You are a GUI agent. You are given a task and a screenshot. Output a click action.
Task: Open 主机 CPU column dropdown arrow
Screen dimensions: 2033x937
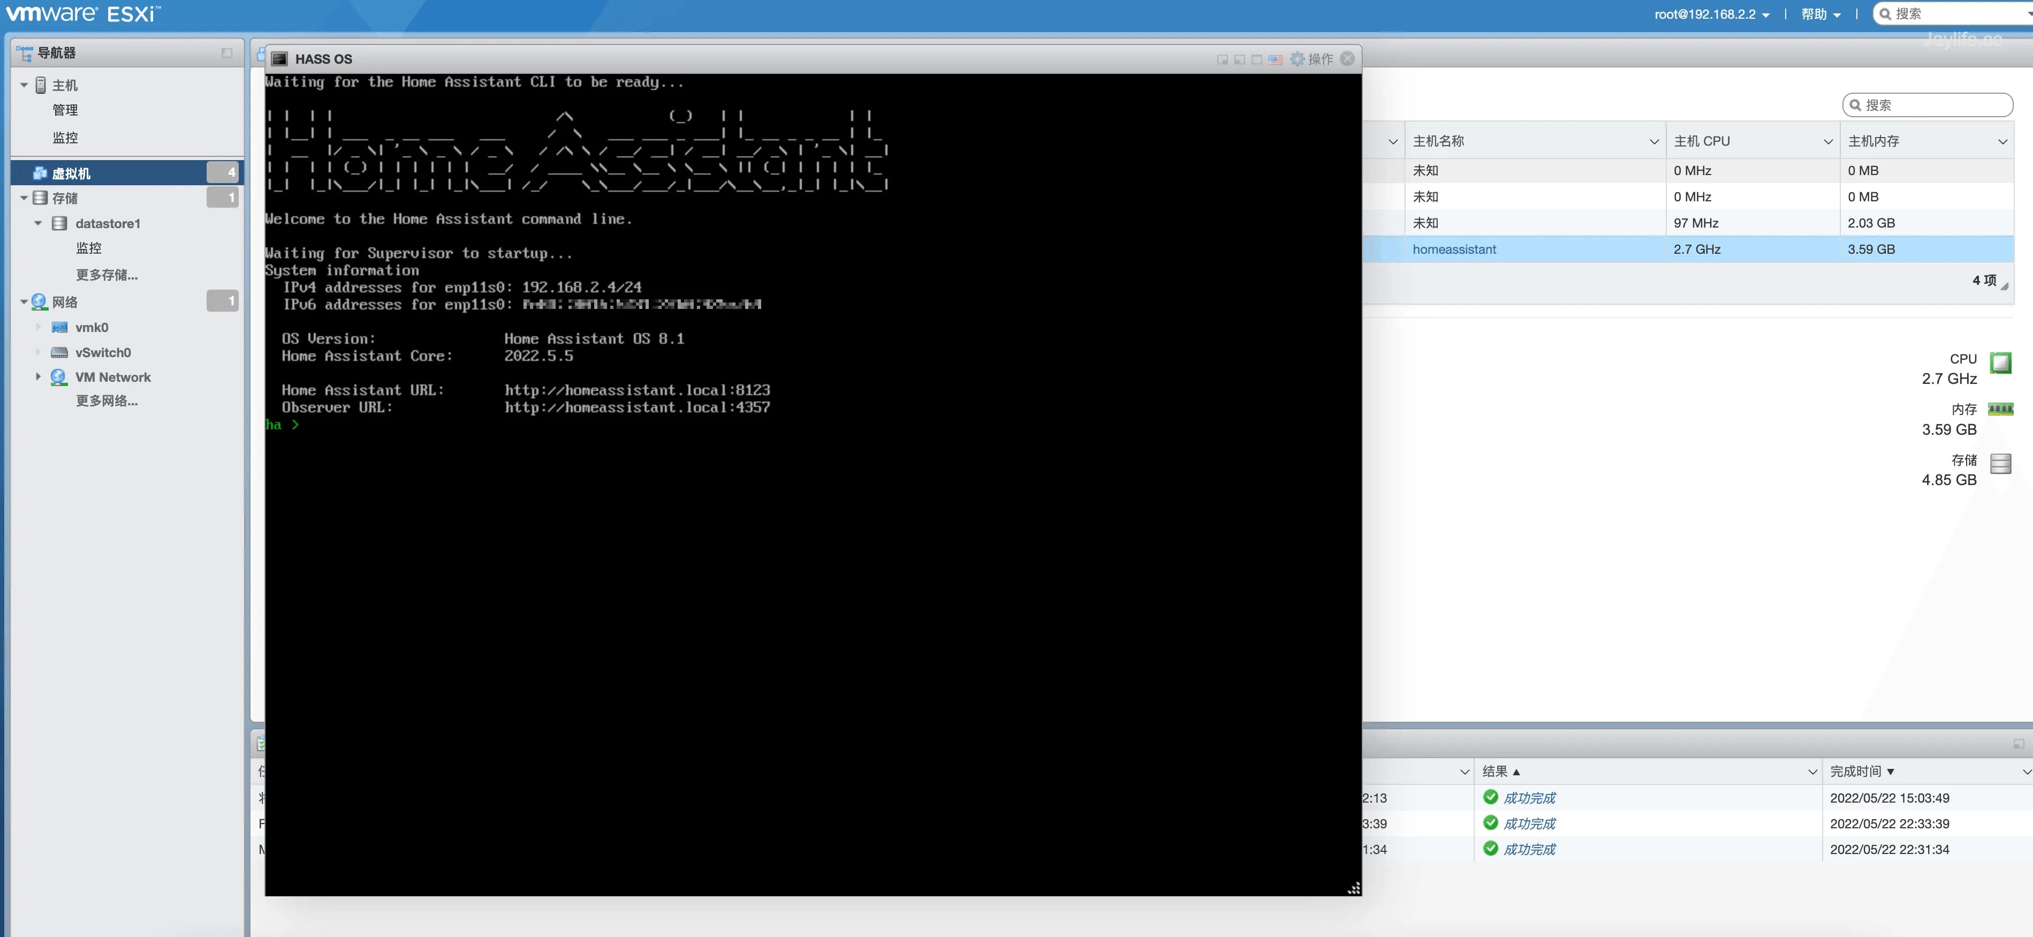coord(1827,141)
